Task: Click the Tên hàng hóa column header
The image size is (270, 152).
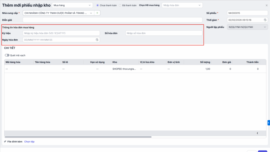Action: 42,62
